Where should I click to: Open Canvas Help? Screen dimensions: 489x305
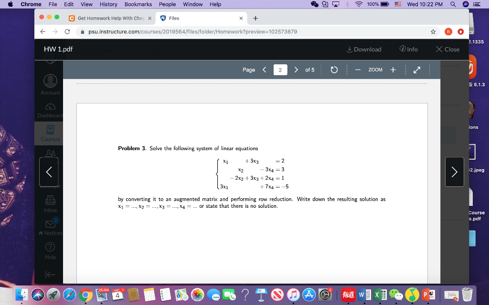tap(50, 250)
